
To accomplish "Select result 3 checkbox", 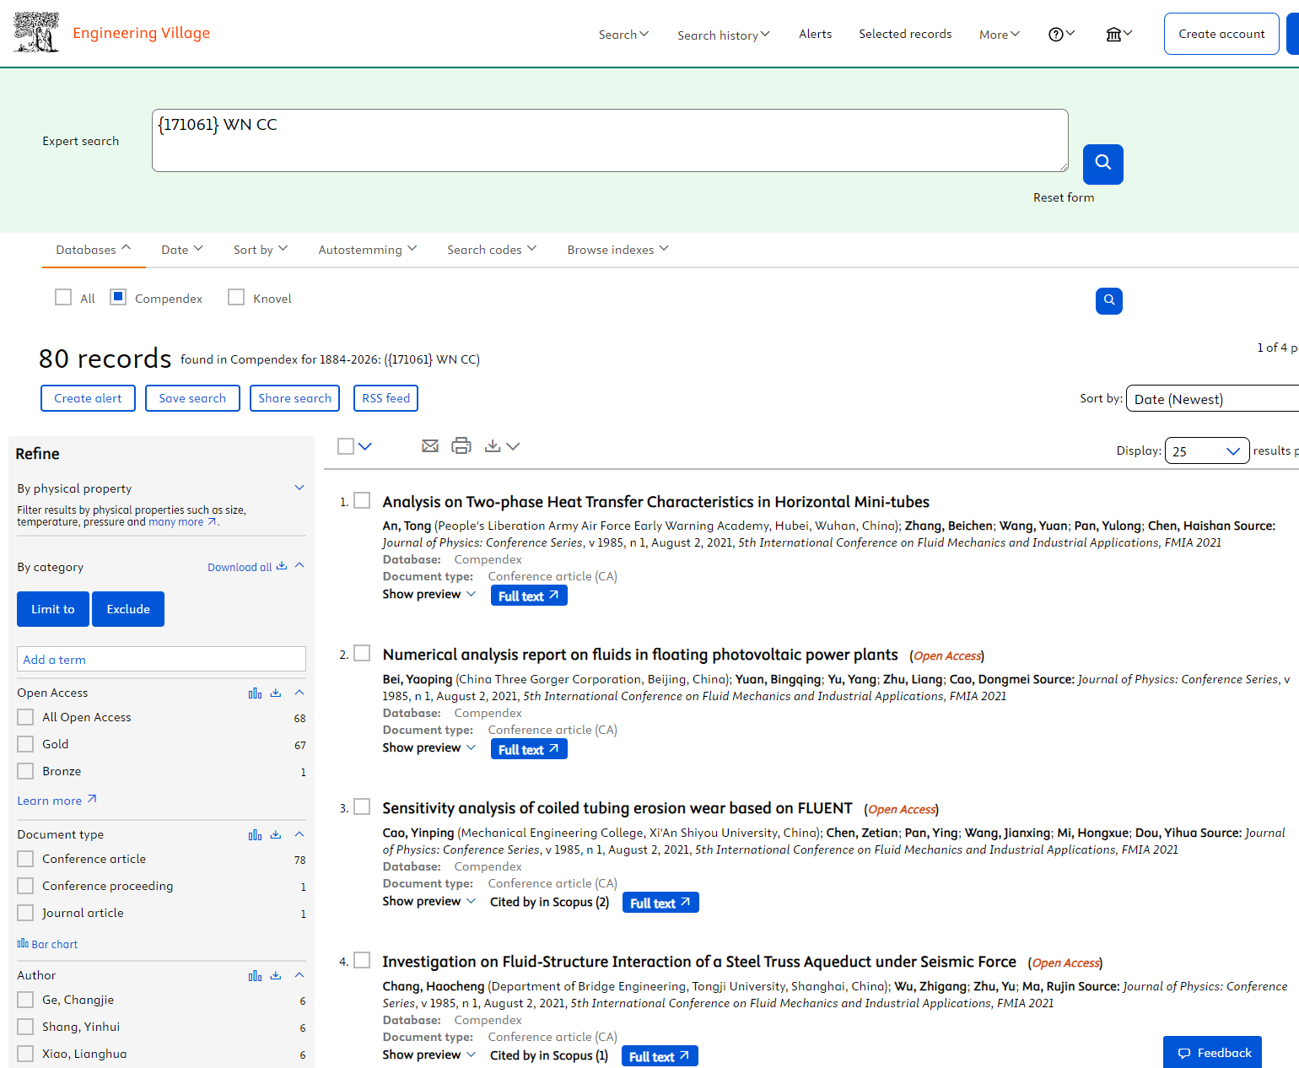I will [x=362, y=806].
